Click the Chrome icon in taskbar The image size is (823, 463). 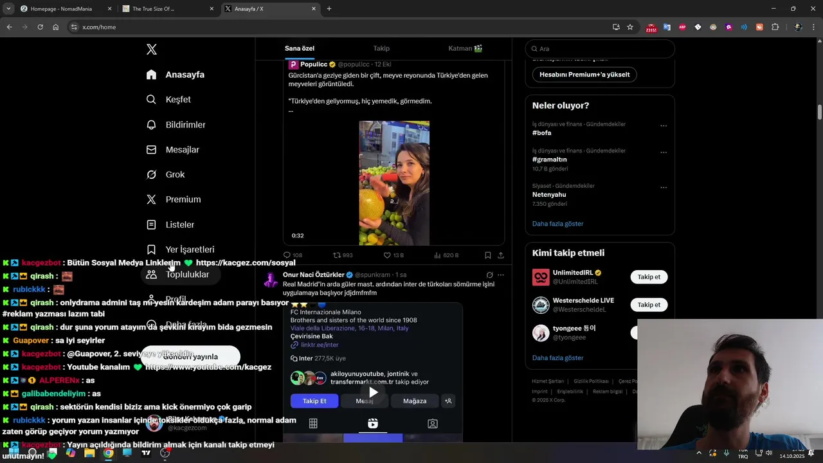pyautogui.click(x=108, y=453)
